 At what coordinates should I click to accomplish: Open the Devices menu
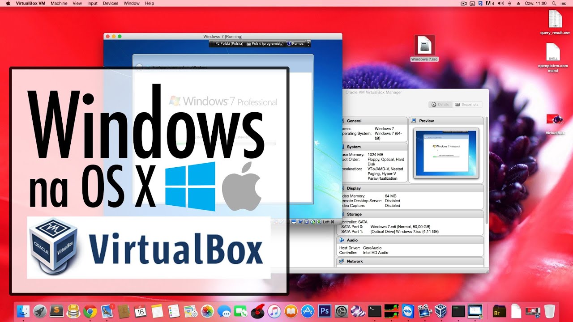coord(111,3)
